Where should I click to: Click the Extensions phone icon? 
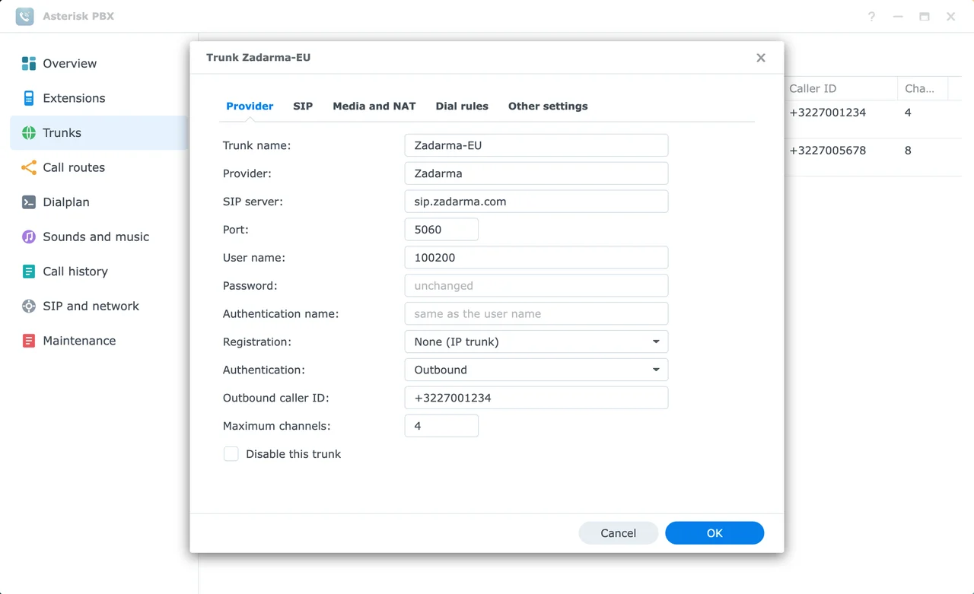click(29, 98)
